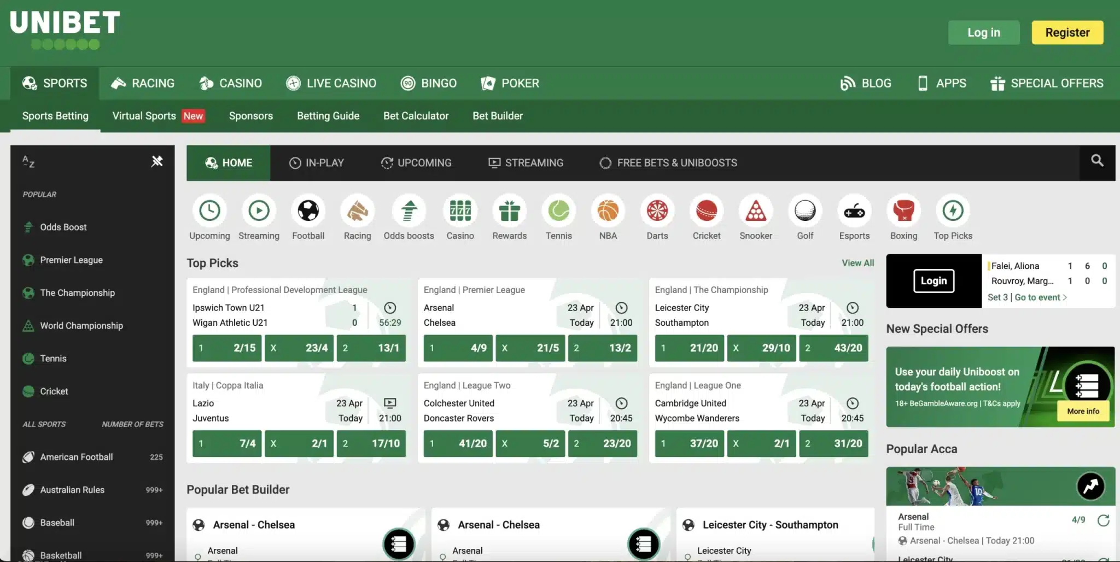Open the stream icon for Lazio vs Juventus
1120x562 pixels.
pyautogui.click(x=389, y=403)
